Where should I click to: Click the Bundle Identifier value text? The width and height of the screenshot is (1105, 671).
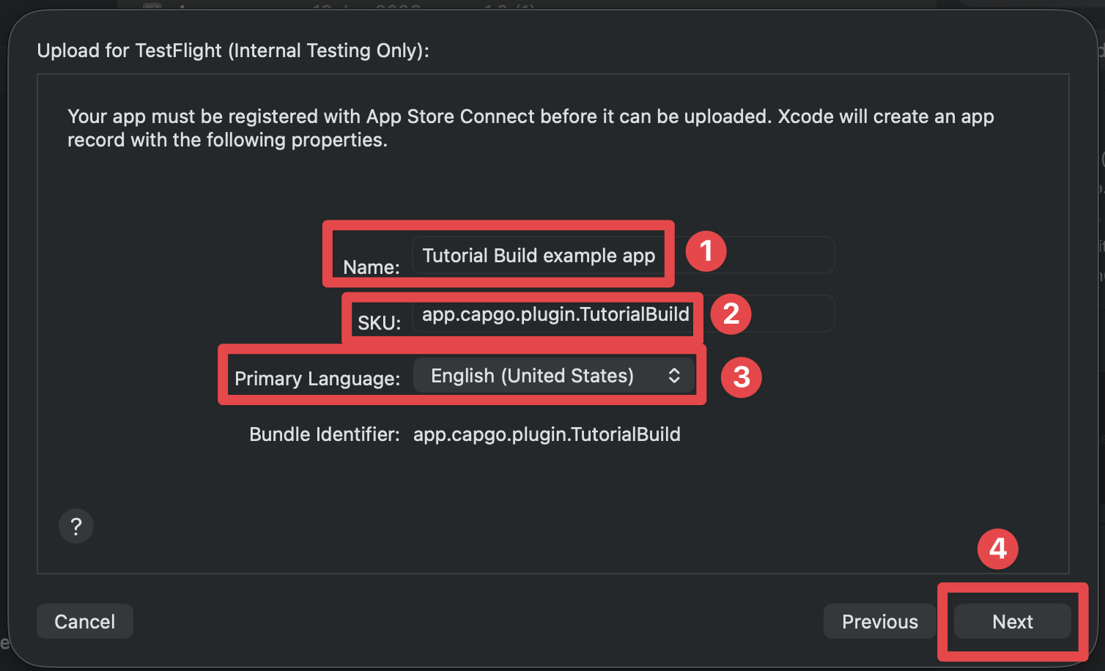coord(547,434)
